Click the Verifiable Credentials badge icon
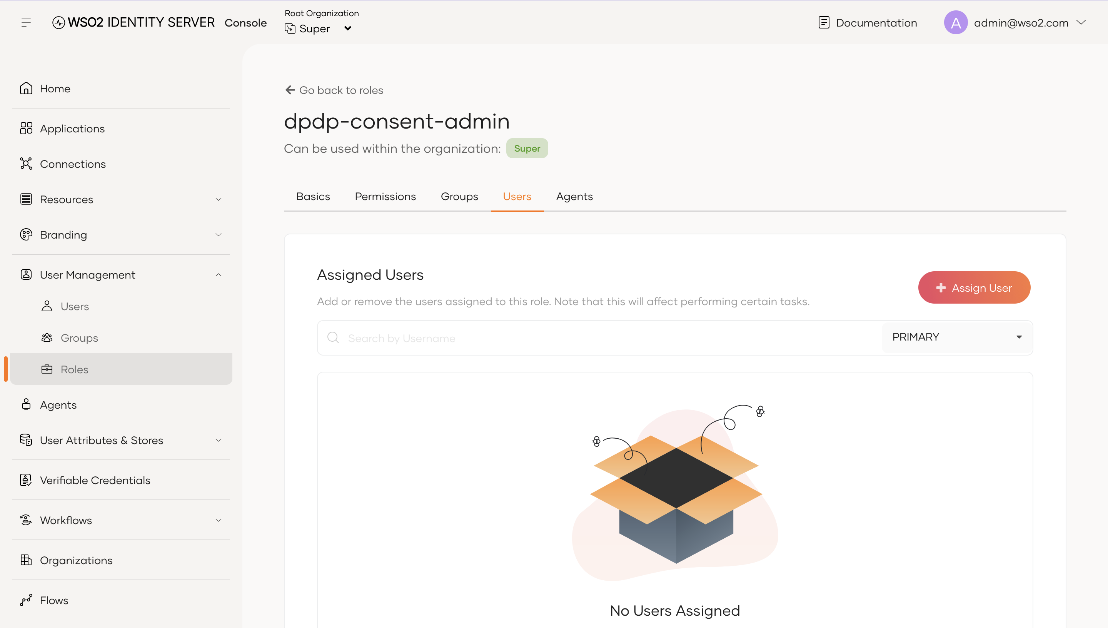The image size is (1108, 628). tap(26, 480)
